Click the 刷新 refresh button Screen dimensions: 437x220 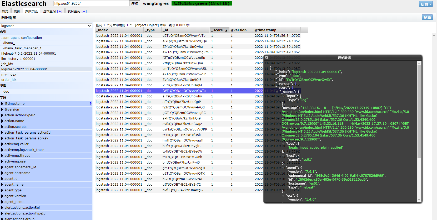[x=427, y=18]
